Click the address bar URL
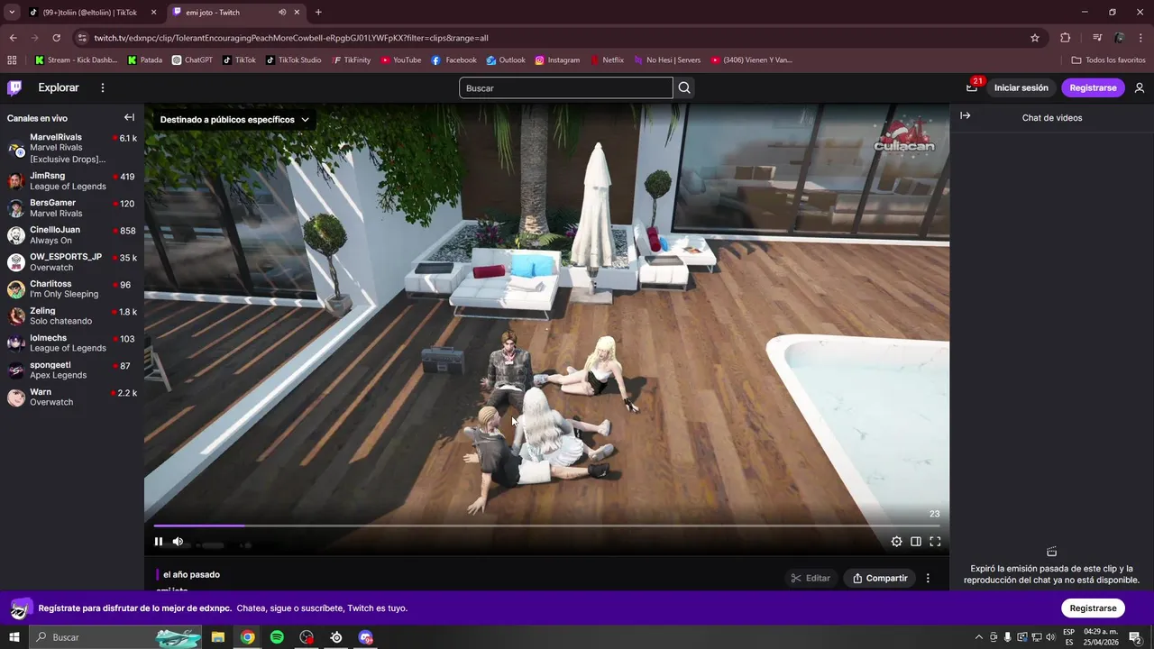 point(291,38)
